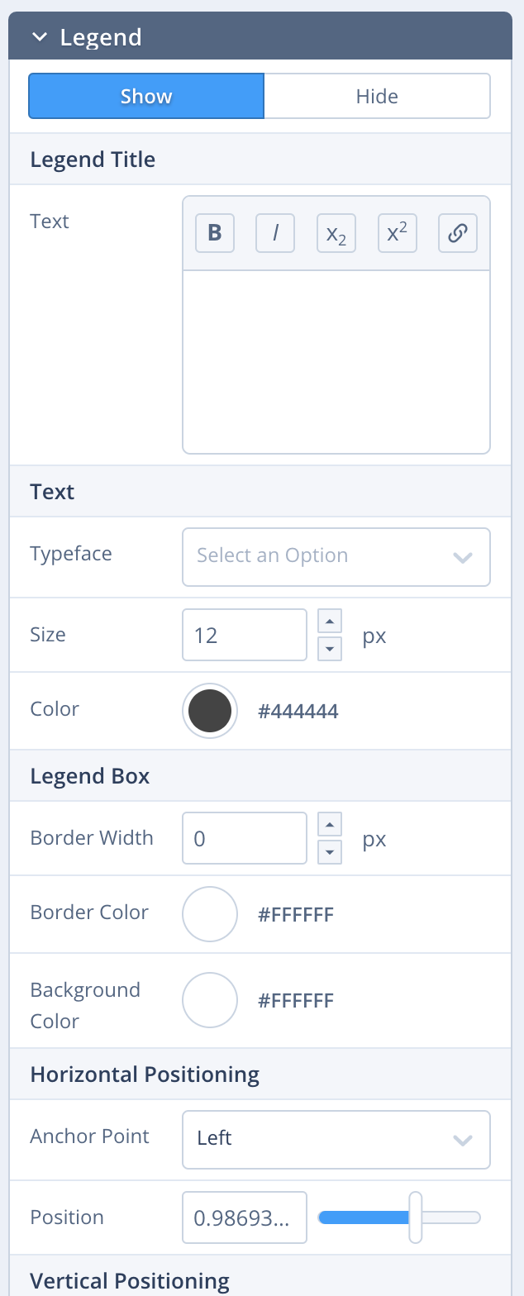Click the Bold formatting icon

pyautogui.click(x=215, y=233)
